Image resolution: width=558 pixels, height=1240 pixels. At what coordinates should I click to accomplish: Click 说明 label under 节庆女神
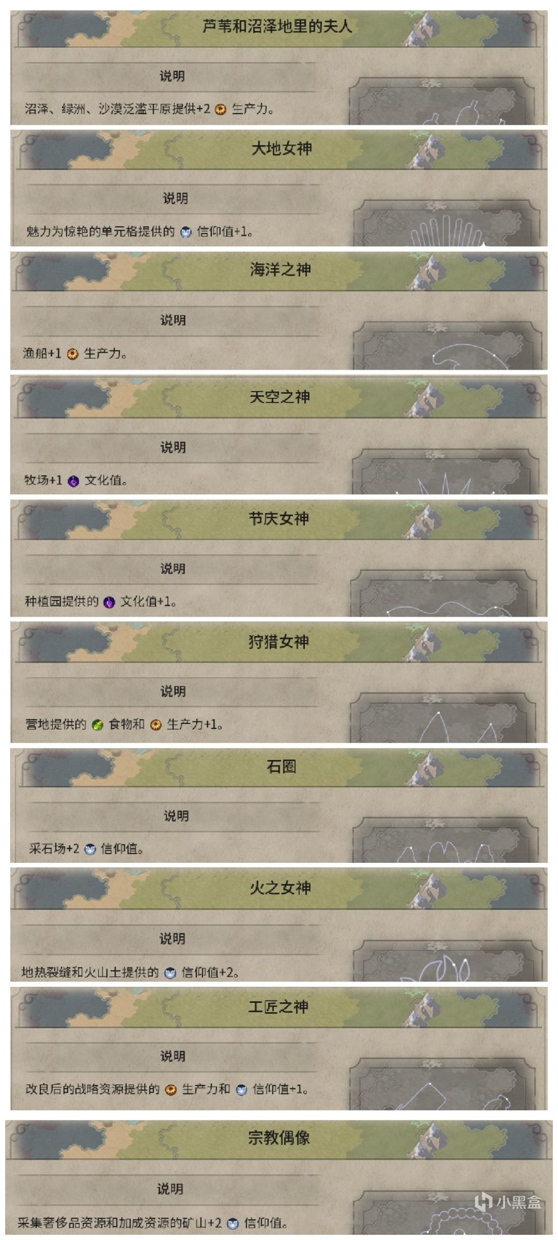(173, 568)
